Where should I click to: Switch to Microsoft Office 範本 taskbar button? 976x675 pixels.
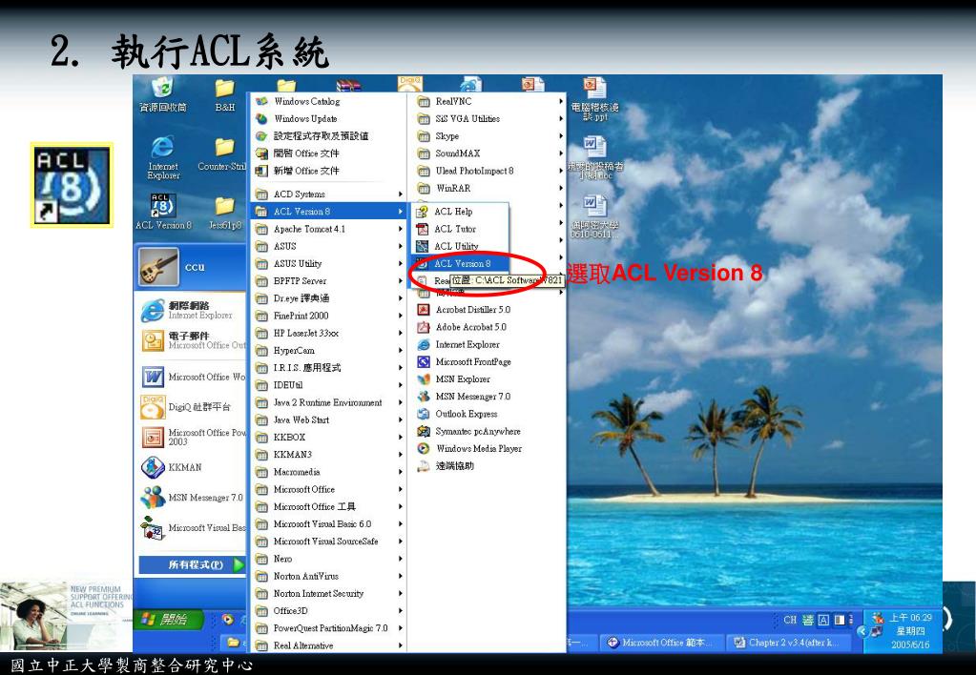pyautogui.click(x=662, y=643)
